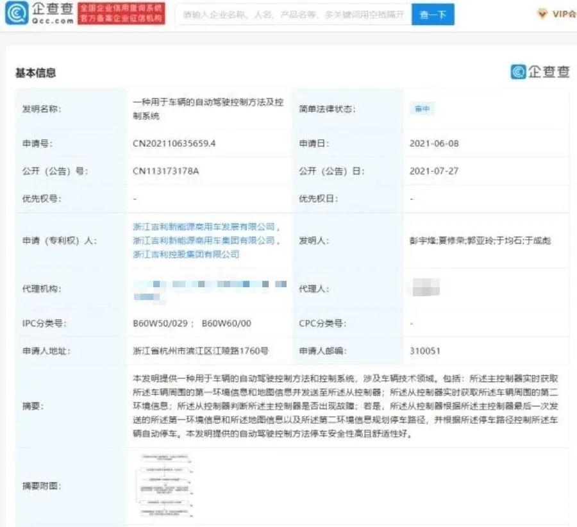Select application number CN202110635659.4
The width and height of the screenshot is (577, 527).
pyautogui.click(x=174, y=144)
